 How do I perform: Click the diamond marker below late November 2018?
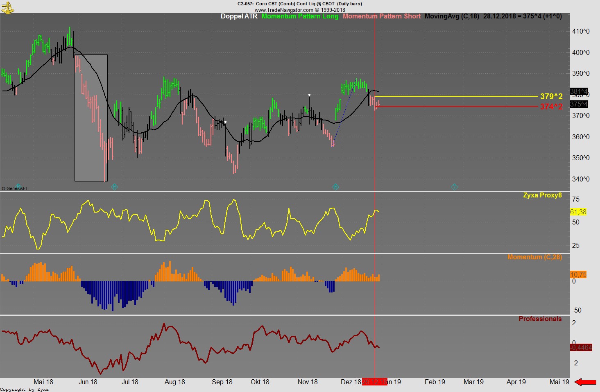tap(335, 187)
